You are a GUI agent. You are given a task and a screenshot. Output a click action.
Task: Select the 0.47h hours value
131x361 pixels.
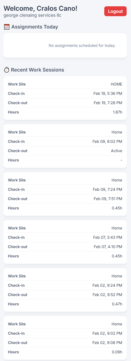coord(117,304)
